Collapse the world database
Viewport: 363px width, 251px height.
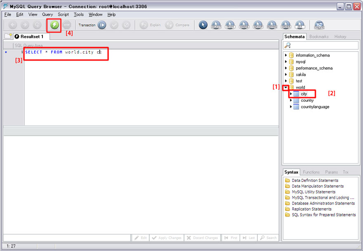coord(286,87)
